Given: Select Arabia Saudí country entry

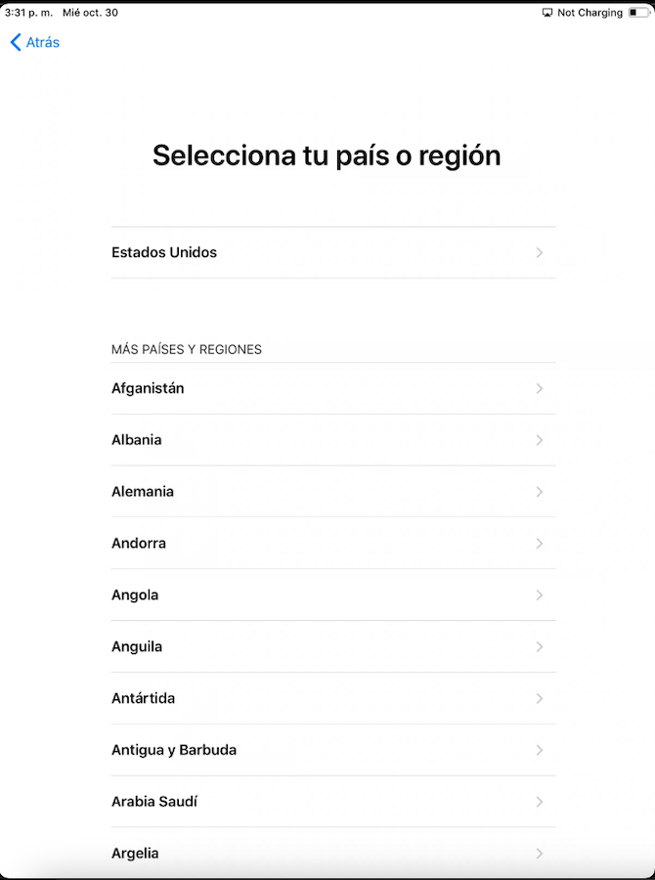Looking at the screenshot, I should 333,802.
